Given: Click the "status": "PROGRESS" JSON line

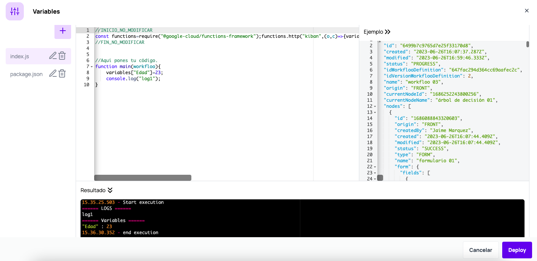Looking at the screenshot, I should click(412, 64).
